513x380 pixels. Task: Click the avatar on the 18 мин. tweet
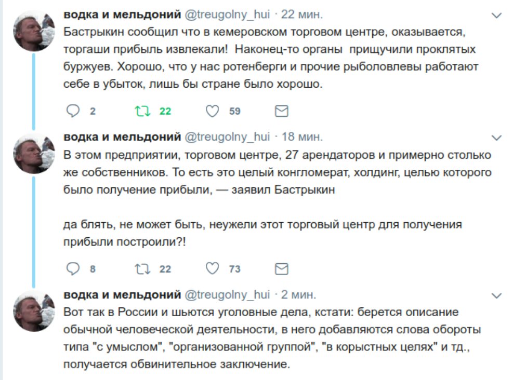pyautogui.click(x=34, y=153)
